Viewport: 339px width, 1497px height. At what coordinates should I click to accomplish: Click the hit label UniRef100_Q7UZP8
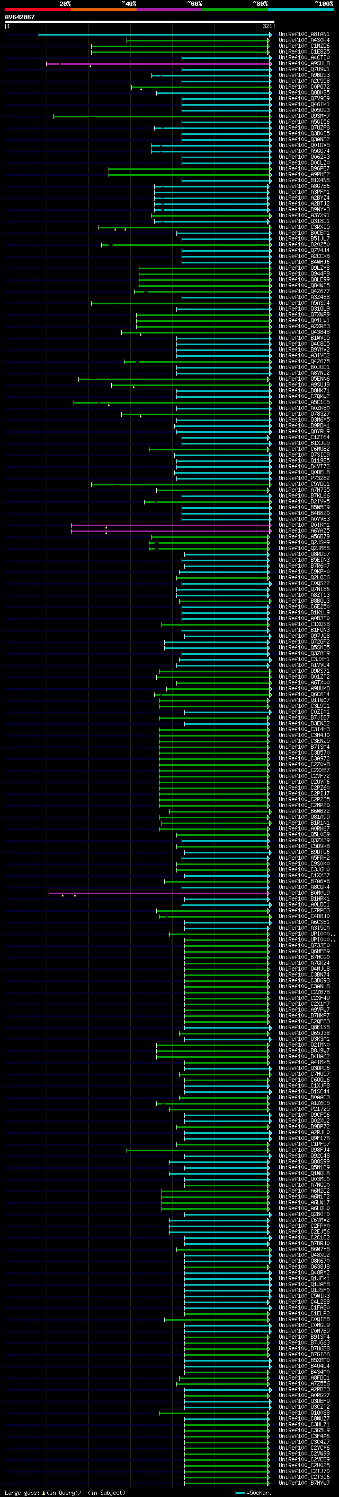pyautogui.click(x=304, y=128)
